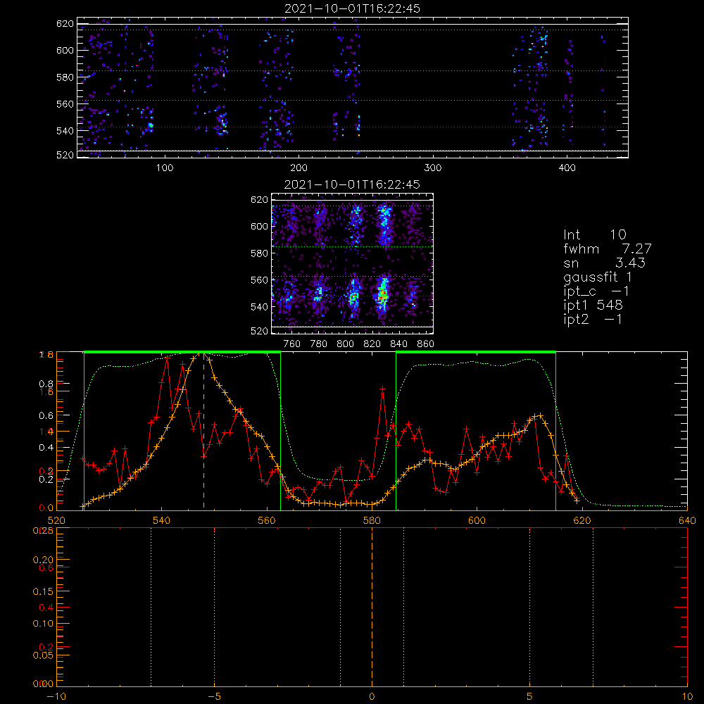Image resolution: width=704 pixels, height=704 pixels.
Task: Click x-axis label 560 on profile plot
Action: click(267, 521)
